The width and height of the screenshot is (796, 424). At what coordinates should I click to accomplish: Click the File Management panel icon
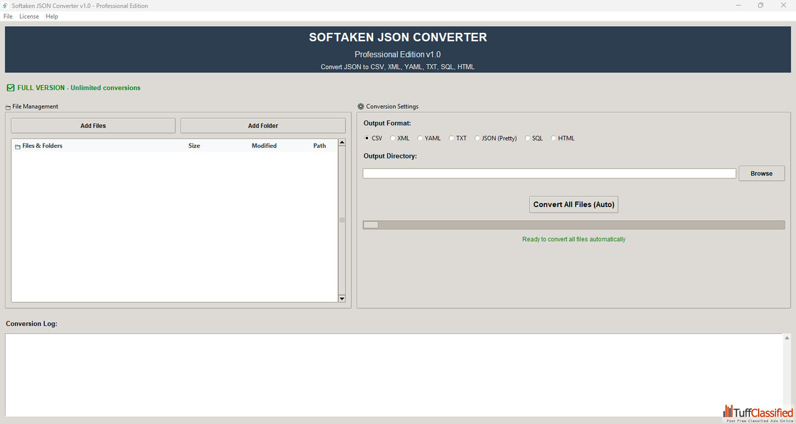point(8,107)
